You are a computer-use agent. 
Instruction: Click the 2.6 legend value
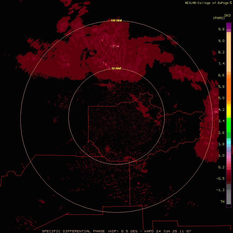(221, 133)
